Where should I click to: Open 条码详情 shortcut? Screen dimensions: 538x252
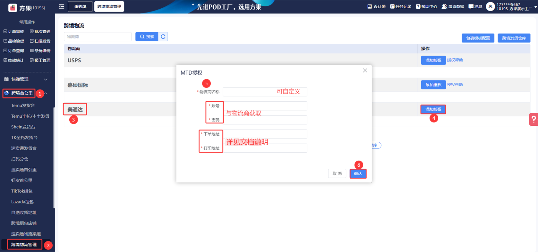click(x=40, y=51)
